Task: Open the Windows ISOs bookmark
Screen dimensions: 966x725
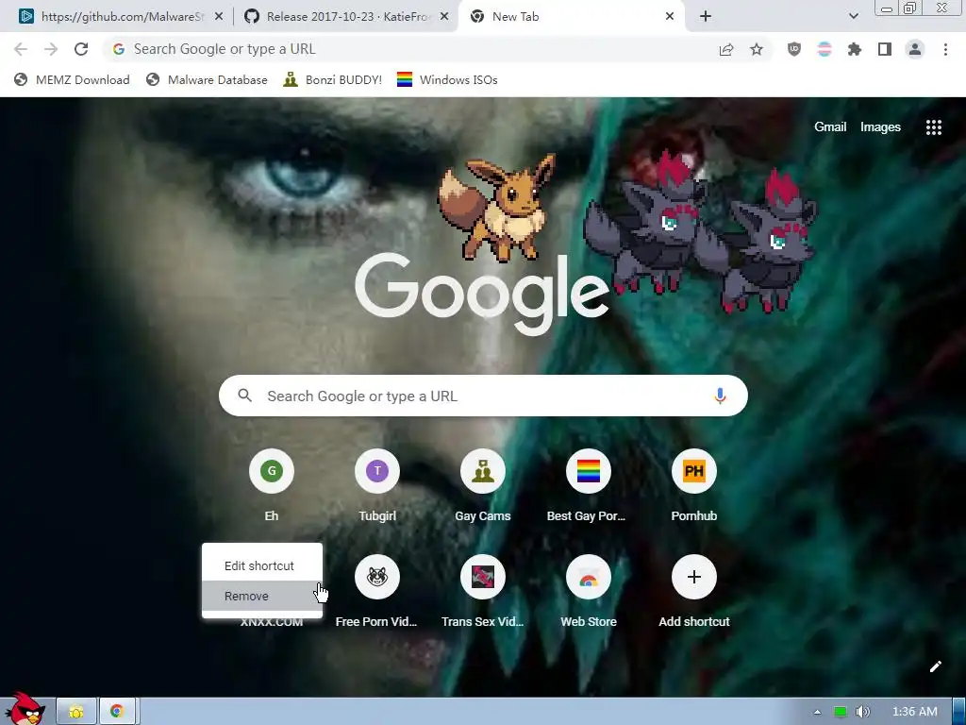Action: point(447,79)
